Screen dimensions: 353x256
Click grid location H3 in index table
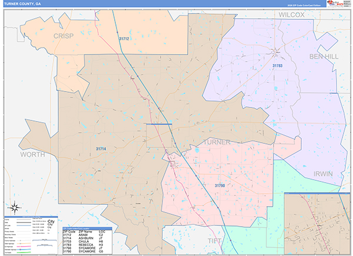(101, 245)
